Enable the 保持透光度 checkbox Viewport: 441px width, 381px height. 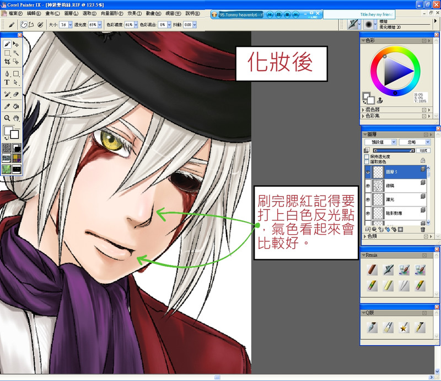367,156
